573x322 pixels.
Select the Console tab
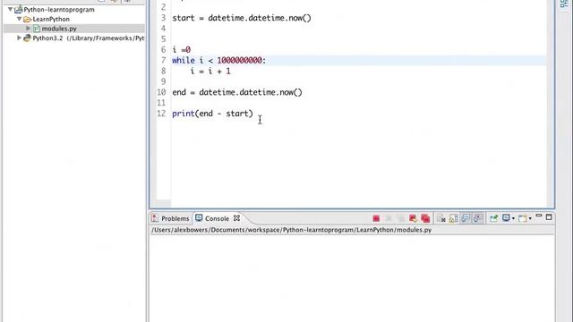(217, 218)
